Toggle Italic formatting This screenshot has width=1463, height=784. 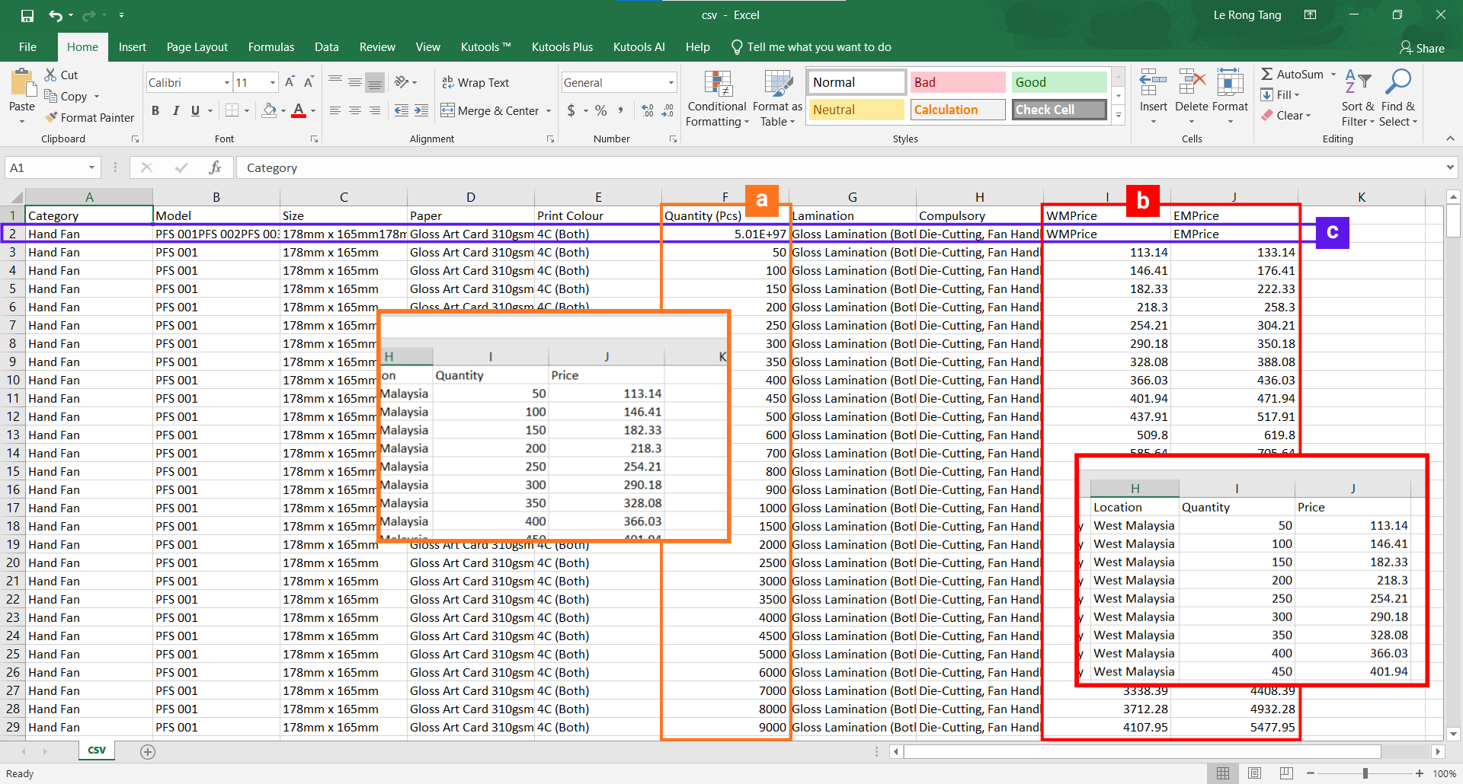point(175,110)
